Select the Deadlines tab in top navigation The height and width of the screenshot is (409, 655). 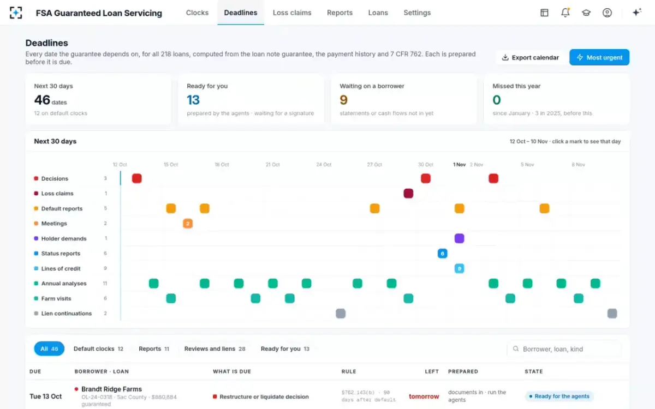pos(241,13)
